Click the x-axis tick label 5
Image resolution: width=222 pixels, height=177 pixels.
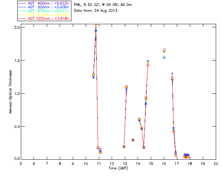21,164
